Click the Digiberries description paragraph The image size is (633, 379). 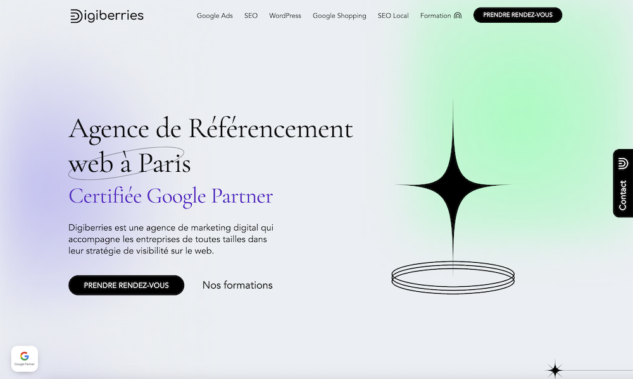tap(171, 239)
